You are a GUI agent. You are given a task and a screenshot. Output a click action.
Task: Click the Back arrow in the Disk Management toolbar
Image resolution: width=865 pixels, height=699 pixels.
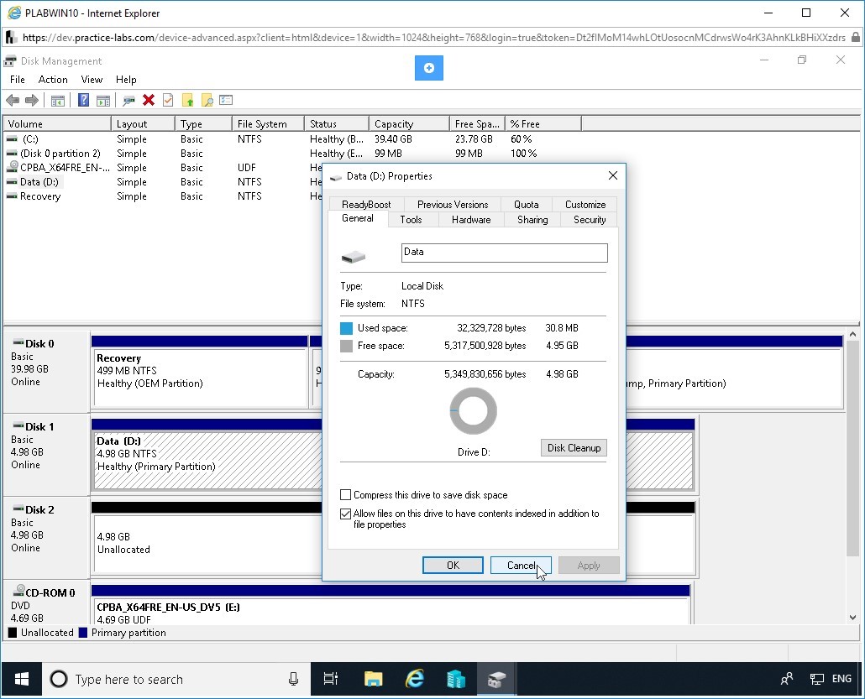tap(13, 101)
